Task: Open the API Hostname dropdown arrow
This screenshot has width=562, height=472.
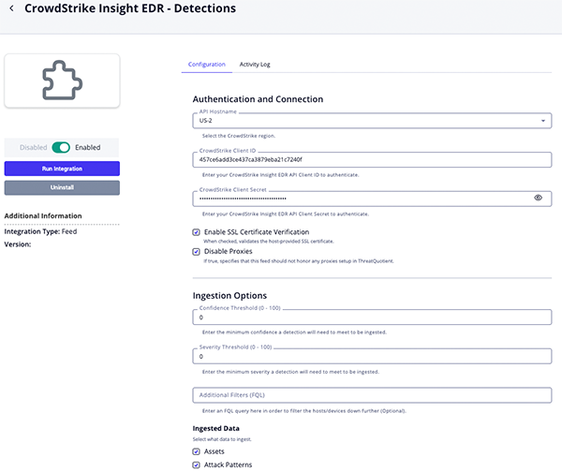Action: click(544, 122)
